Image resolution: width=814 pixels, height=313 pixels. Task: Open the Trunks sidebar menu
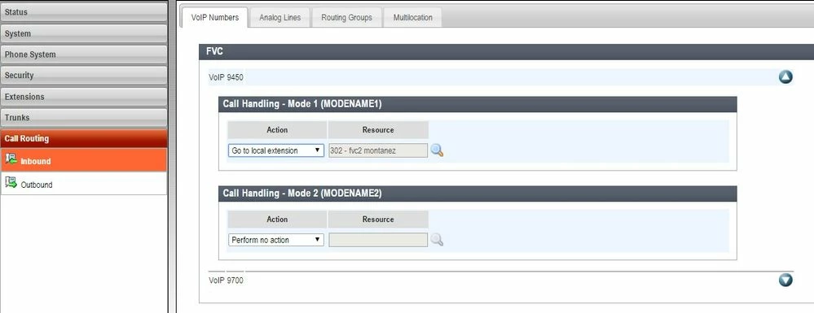pos(84,118)
